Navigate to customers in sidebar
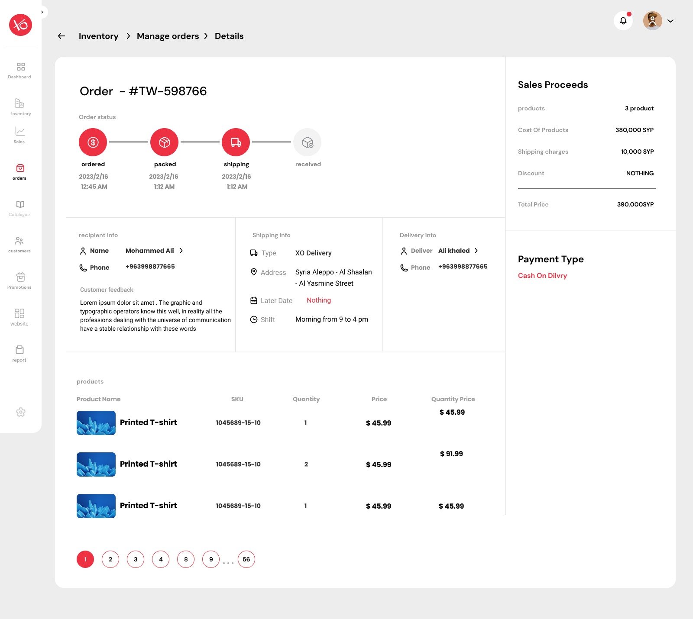The image size is (693, 619). point(20,244)
